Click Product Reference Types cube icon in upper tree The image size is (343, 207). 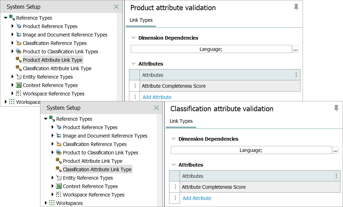[x=19, y=26]
